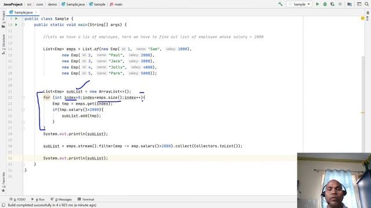Click 'tmp.salary()>2000' if condition
This screenshot has height=208, width=371.
[x=78, y=110]
